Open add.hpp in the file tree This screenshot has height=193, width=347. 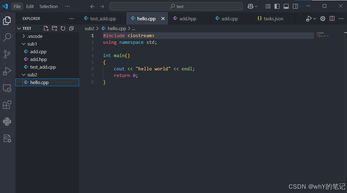pos(47,59)
